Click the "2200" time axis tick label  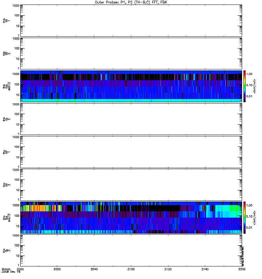tap(242, 269)
